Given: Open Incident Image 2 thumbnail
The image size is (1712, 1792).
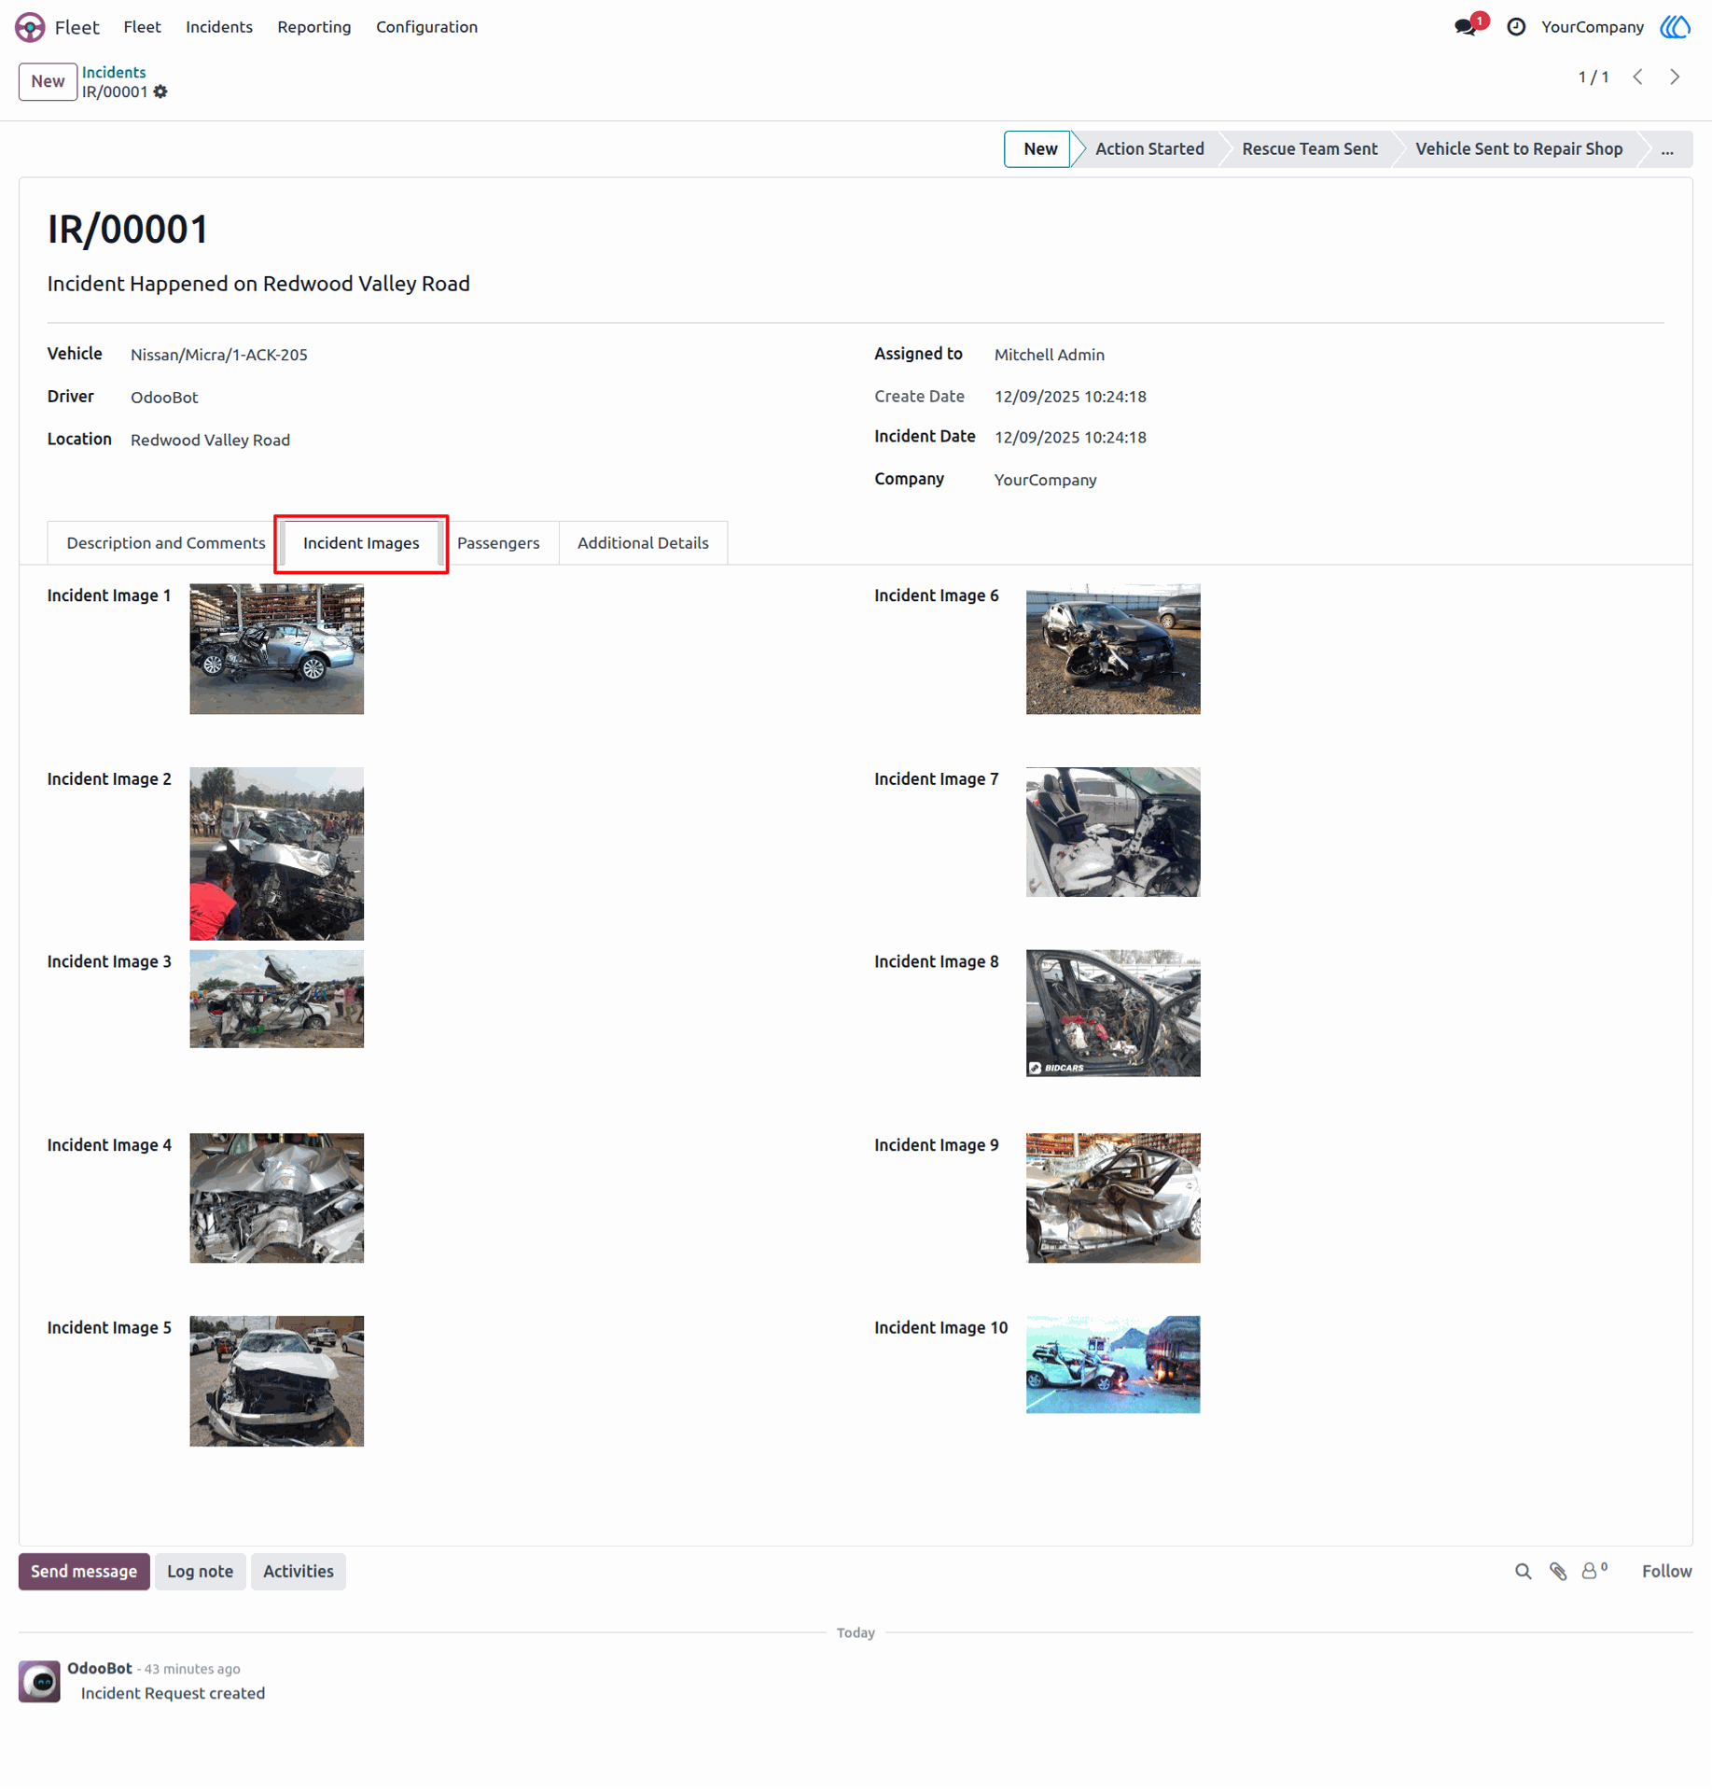Looking at the screenshot, I should pyautogui.click(x=277, y=854).
